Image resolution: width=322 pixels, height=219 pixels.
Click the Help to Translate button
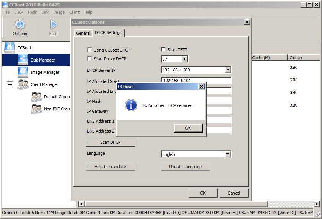tap(111, 167)
